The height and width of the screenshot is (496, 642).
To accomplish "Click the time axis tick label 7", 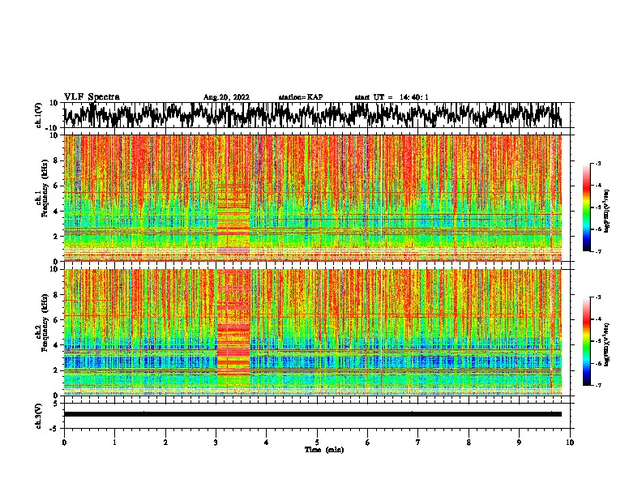I will (418, 443).
